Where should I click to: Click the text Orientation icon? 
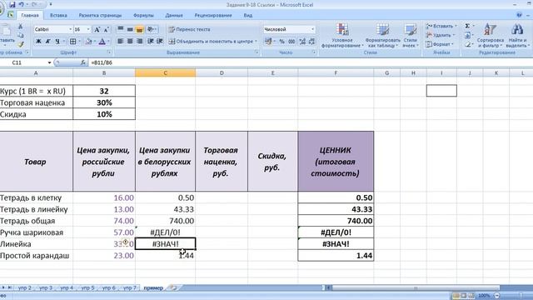[152, 30]
